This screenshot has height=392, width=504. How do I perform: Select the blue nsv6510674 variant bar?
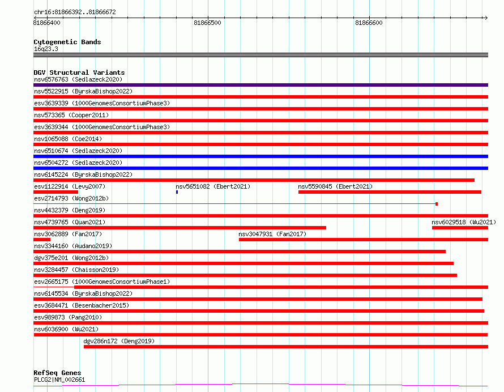(x=260, y=156)
